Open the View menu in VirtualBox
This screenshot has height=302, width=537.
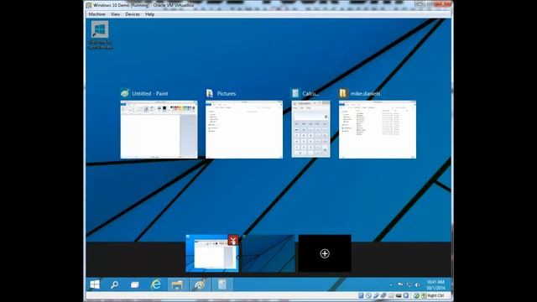115,14
